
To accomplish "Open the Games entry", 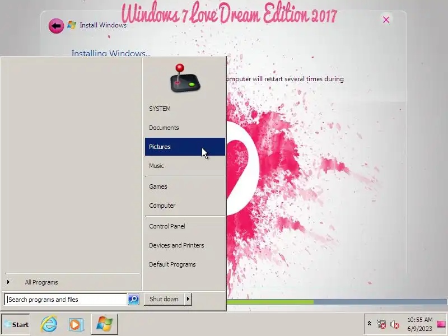I will 185,186.
